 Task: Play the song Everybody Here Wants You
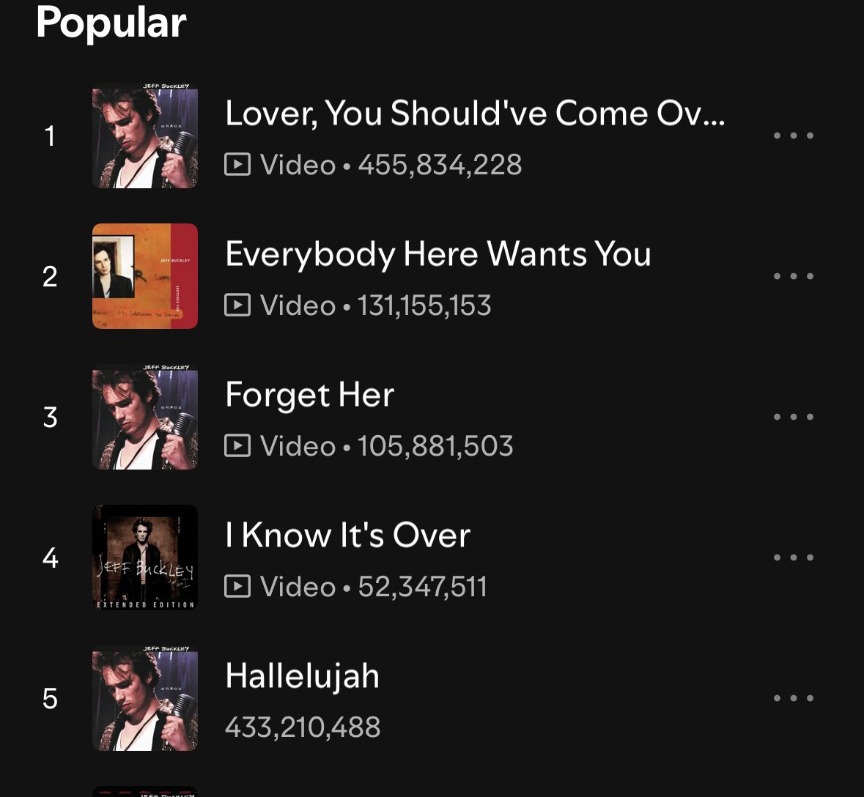(437, 254)
